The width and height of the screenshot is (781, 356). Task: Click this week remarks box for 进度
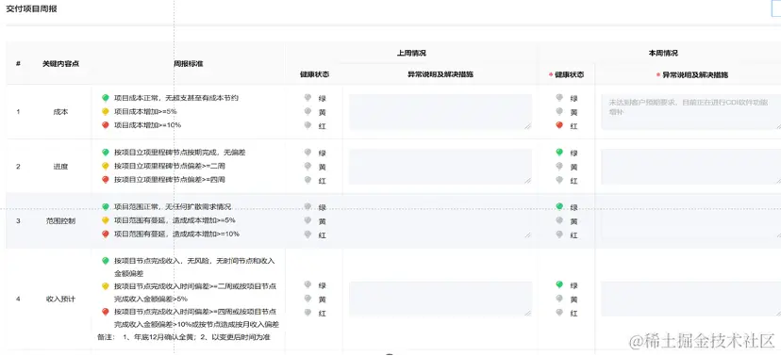[690, 167]
